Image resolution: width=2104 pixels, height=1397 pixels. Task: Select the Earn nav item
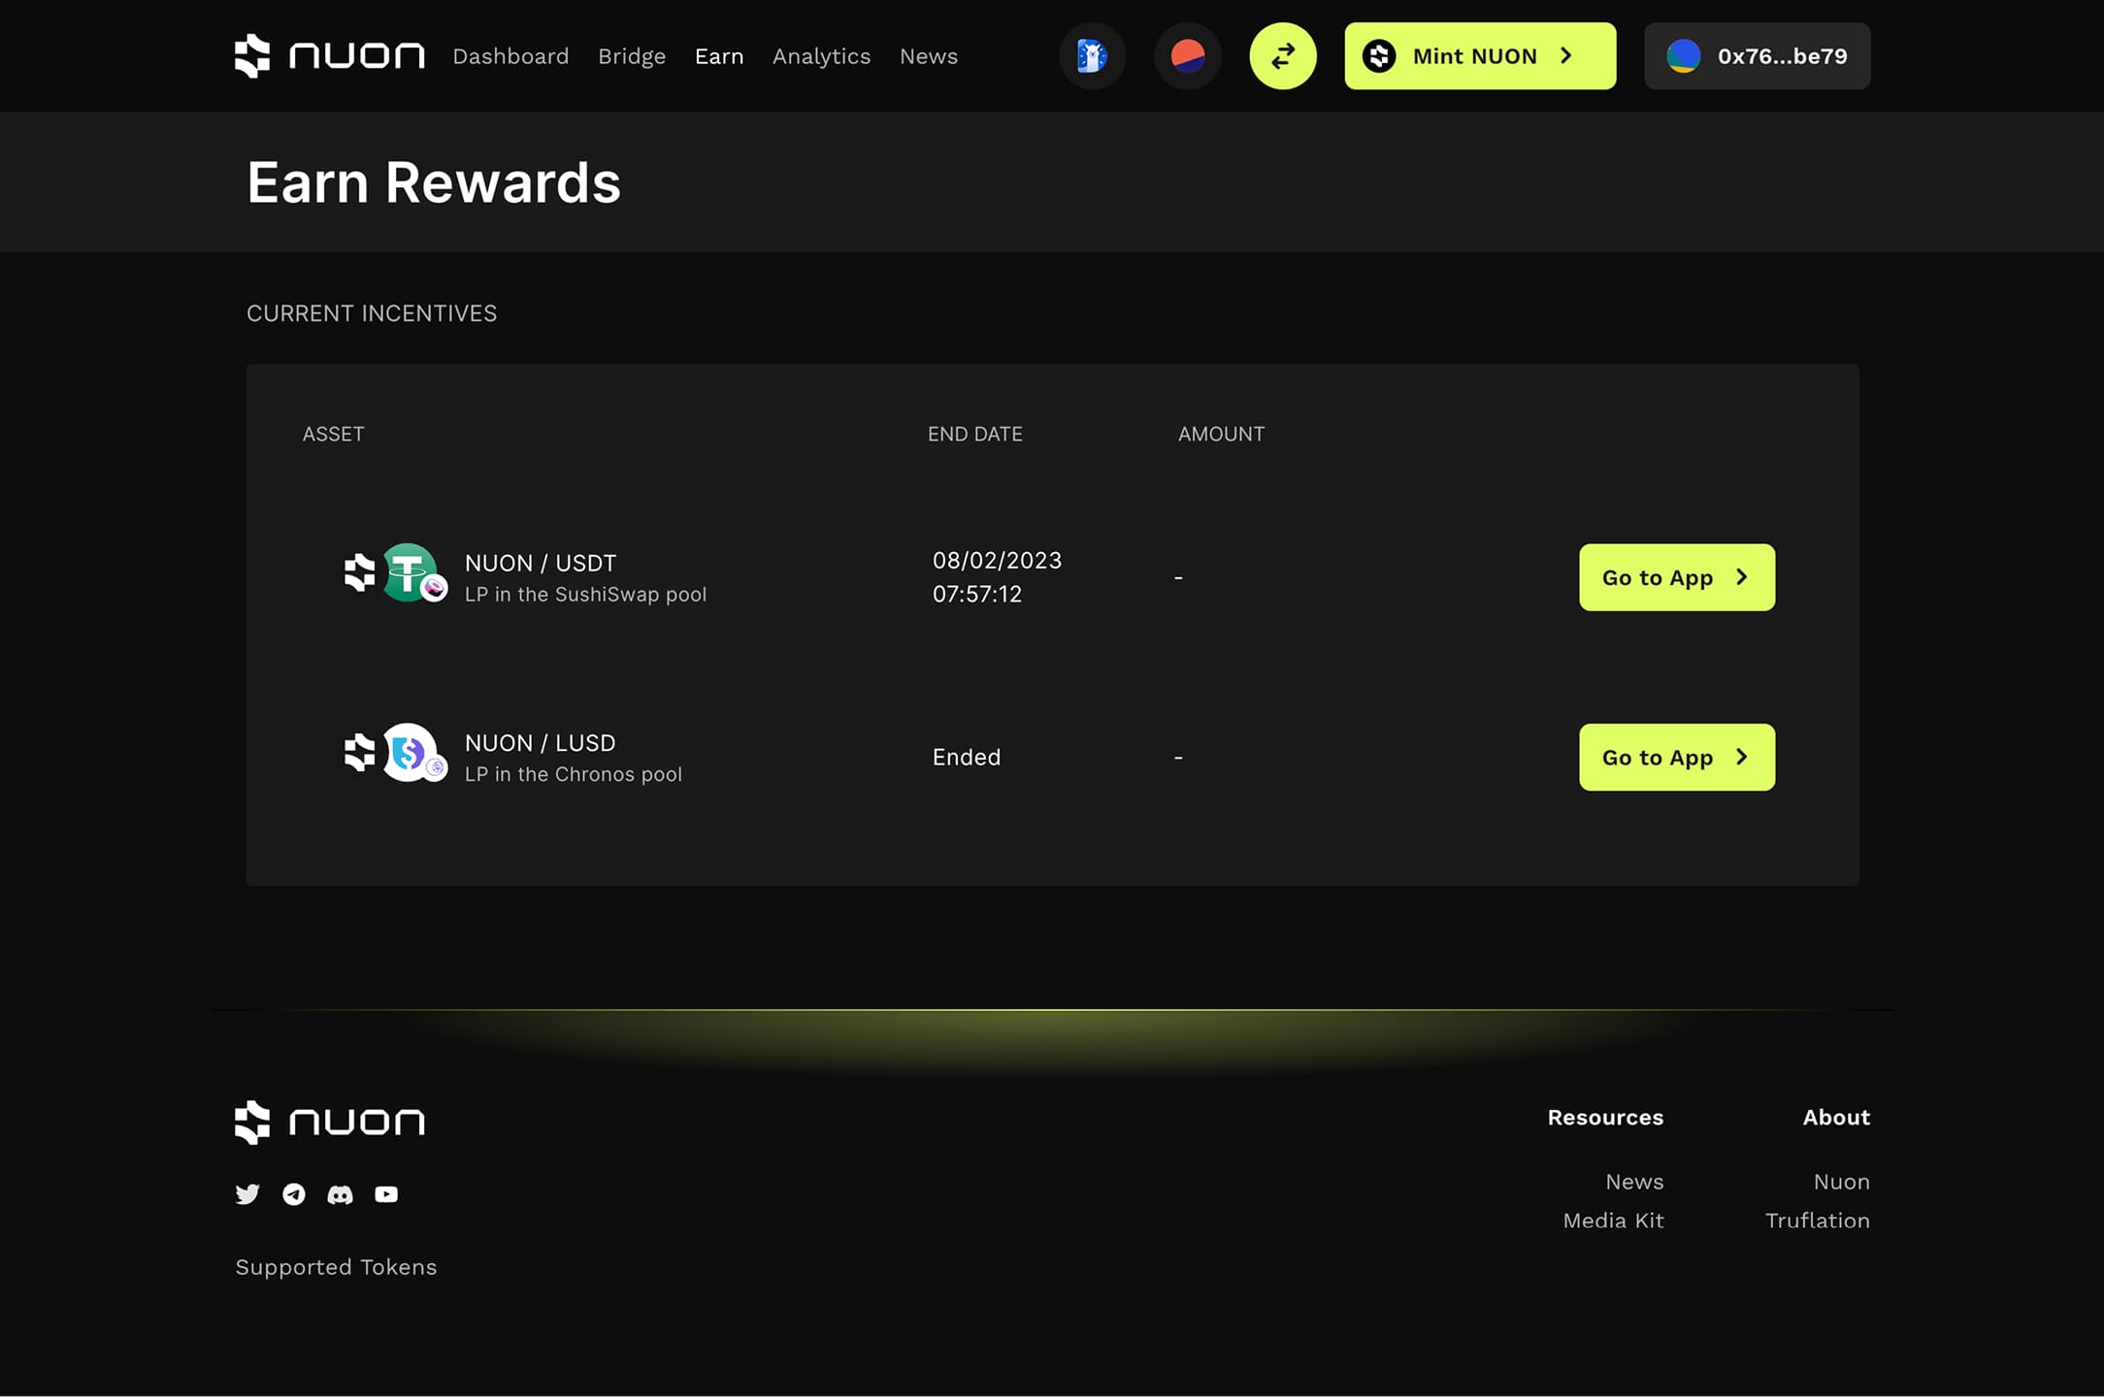[719, 56]
